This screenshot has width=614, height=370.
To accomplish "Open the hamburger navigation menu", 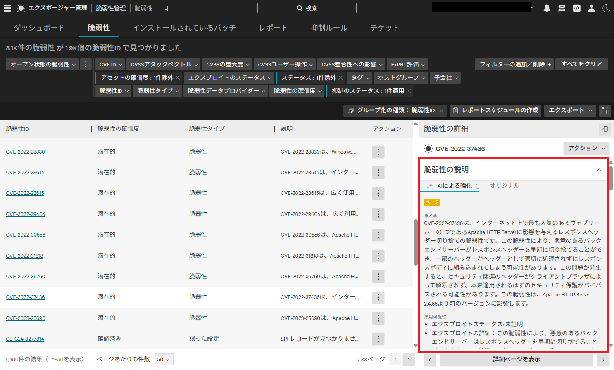I will pos(7,8).
